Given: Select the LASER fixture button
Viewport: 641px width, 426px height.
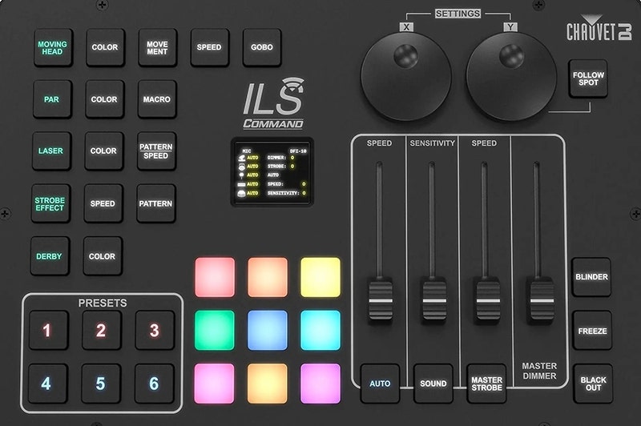Looking at the screenshot, I should pos(51,151).
